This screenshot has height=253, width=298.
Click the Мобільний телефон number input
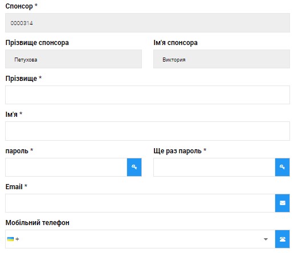(x=140, y=239)
